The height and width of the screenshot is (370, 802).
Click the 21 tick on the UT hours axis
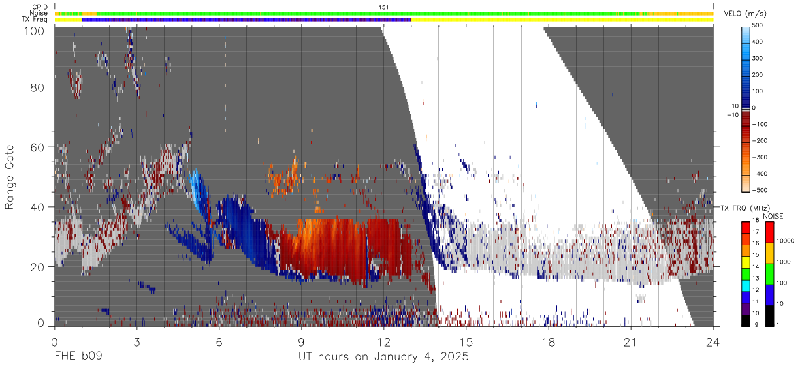point(631,342)
